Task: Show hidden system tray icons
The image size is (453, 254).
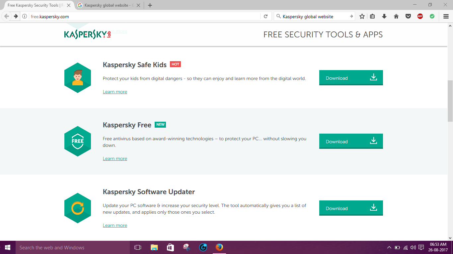Action: [x=389, y=247]
